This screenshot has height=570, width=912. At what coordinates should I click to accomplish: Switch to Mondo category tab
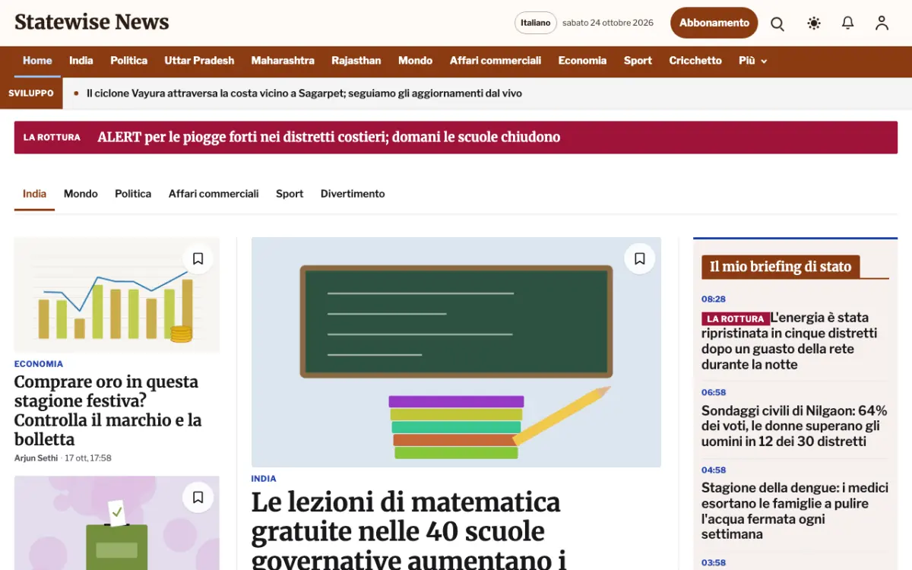pos(81,194)
